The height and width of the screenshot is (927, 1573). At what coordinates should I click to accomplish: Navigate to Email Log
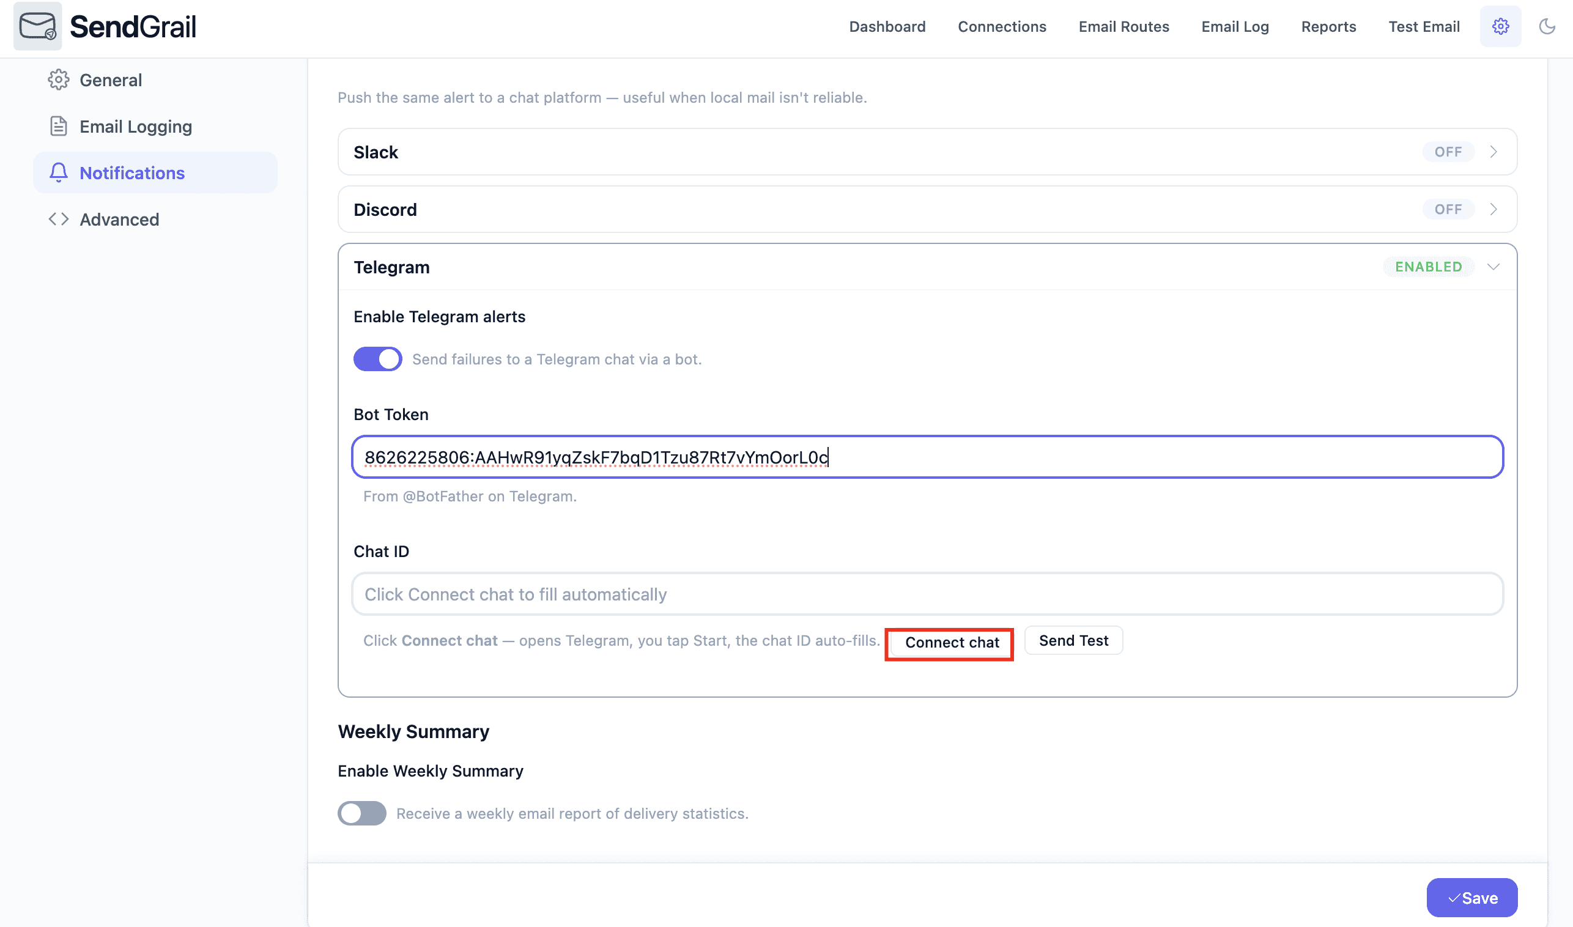1234,26
